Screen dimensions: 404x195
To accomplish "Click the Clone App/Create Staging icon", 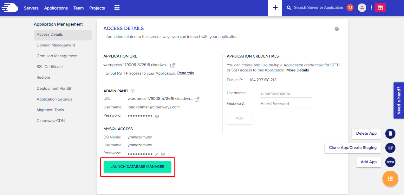I will point(390,148).
